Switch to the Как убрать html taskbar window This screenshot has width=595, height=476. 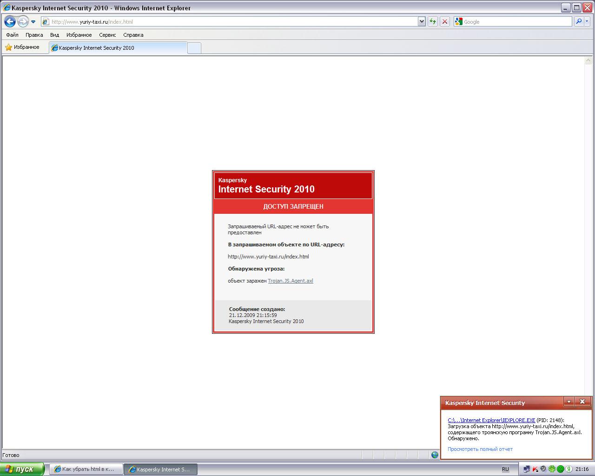click(x=86, y=469)
